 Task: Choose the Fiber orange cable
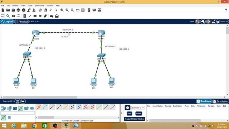[65, 107]
